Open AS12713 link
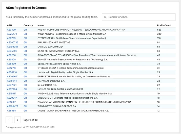The image size is (181, 134). tap(12, 68)
